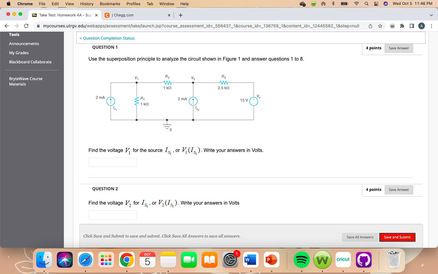Click Save Answer for Question 1
This screenshot has width=438, height=274.
pos(399,48)
